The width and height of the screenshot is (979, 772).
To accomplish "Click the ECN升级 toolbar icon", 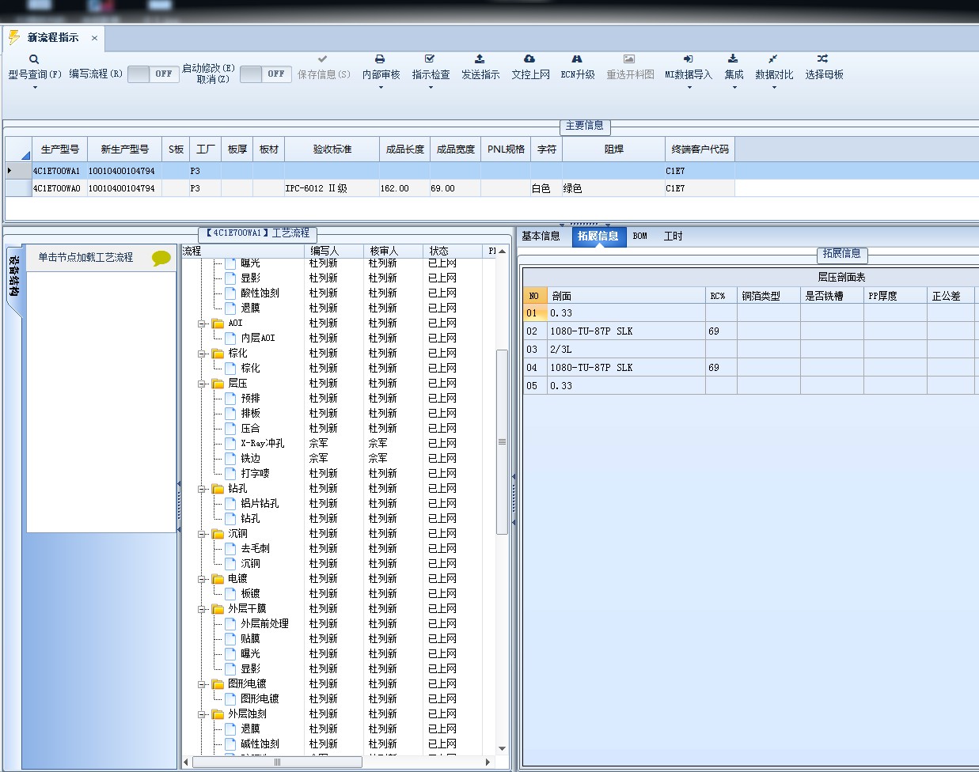I will coord(577,59).
